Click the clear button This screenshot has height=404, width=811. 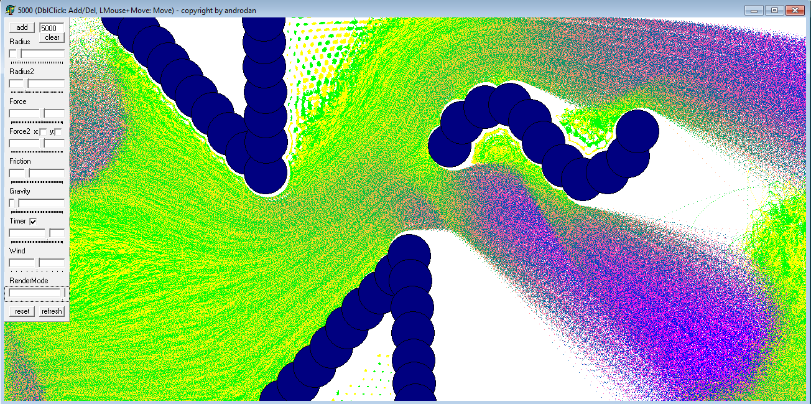pyautogui.click(x=52, y=37)
